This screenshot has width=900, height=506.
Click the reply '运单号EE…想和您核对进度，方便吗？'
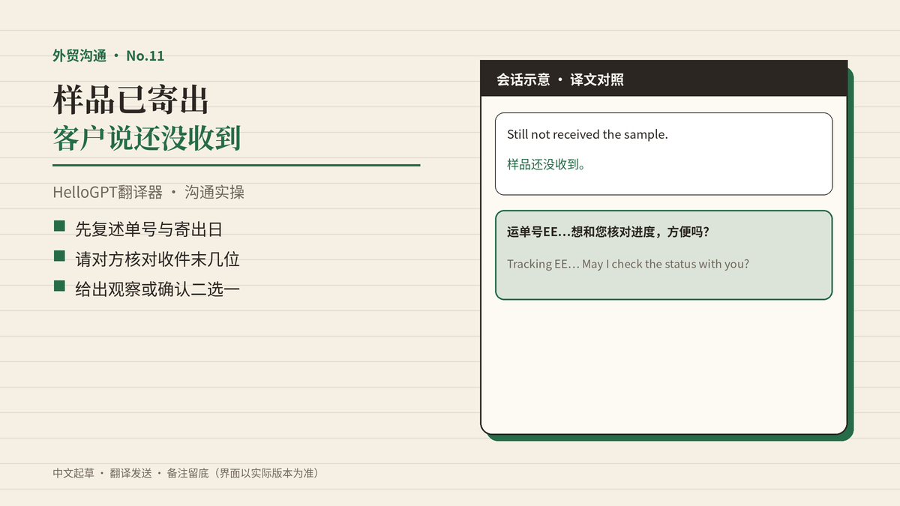click(x=608, y=232)
